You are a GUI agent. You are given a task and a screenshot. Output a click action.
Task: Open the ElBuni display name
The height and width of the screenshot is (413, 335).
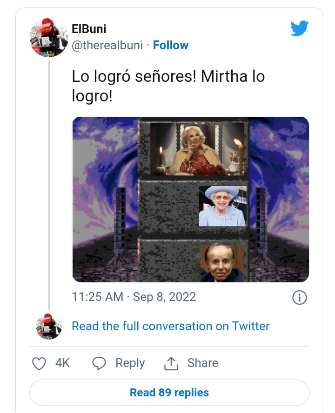89,29
